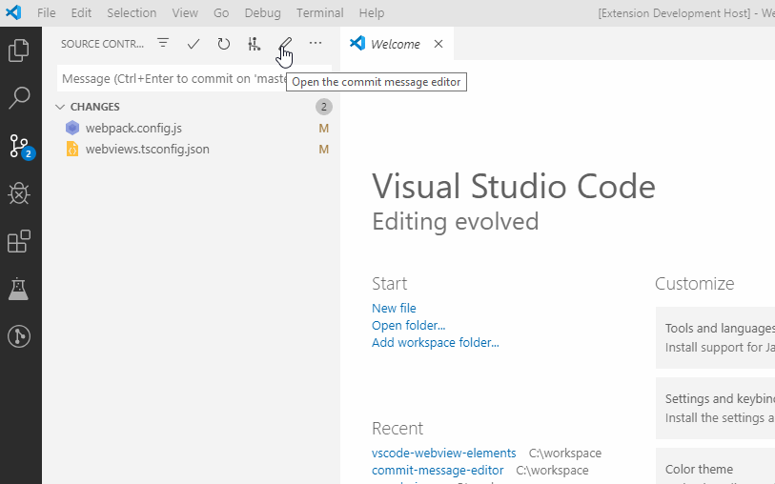This screenshot has height=484, width=775.
Task: Click the Recent section heading
Action: 398,429
